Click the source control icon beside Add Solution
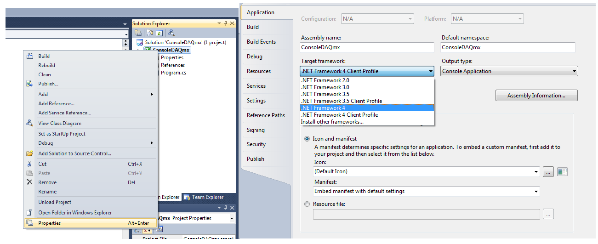Viewport: 598px width, 244px height. pos(30,153)
